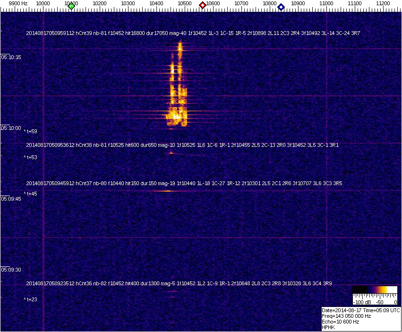Click the Date and Time info line

361,310
